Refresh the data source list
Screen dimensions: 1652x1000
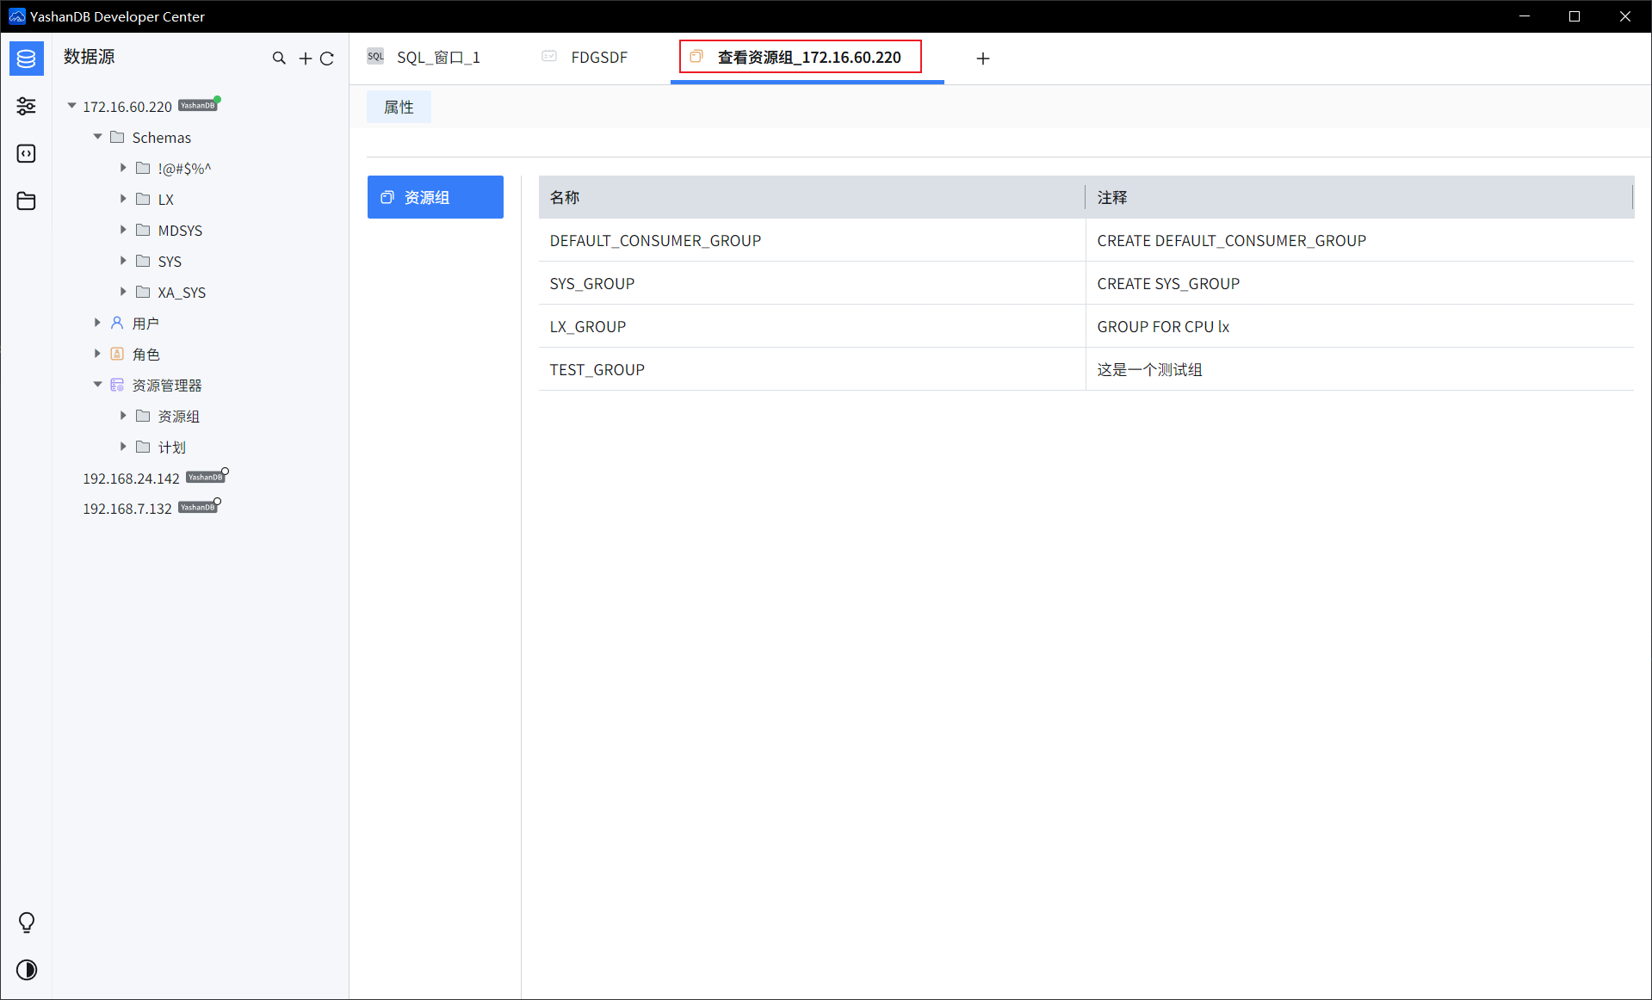pos(327,58)
